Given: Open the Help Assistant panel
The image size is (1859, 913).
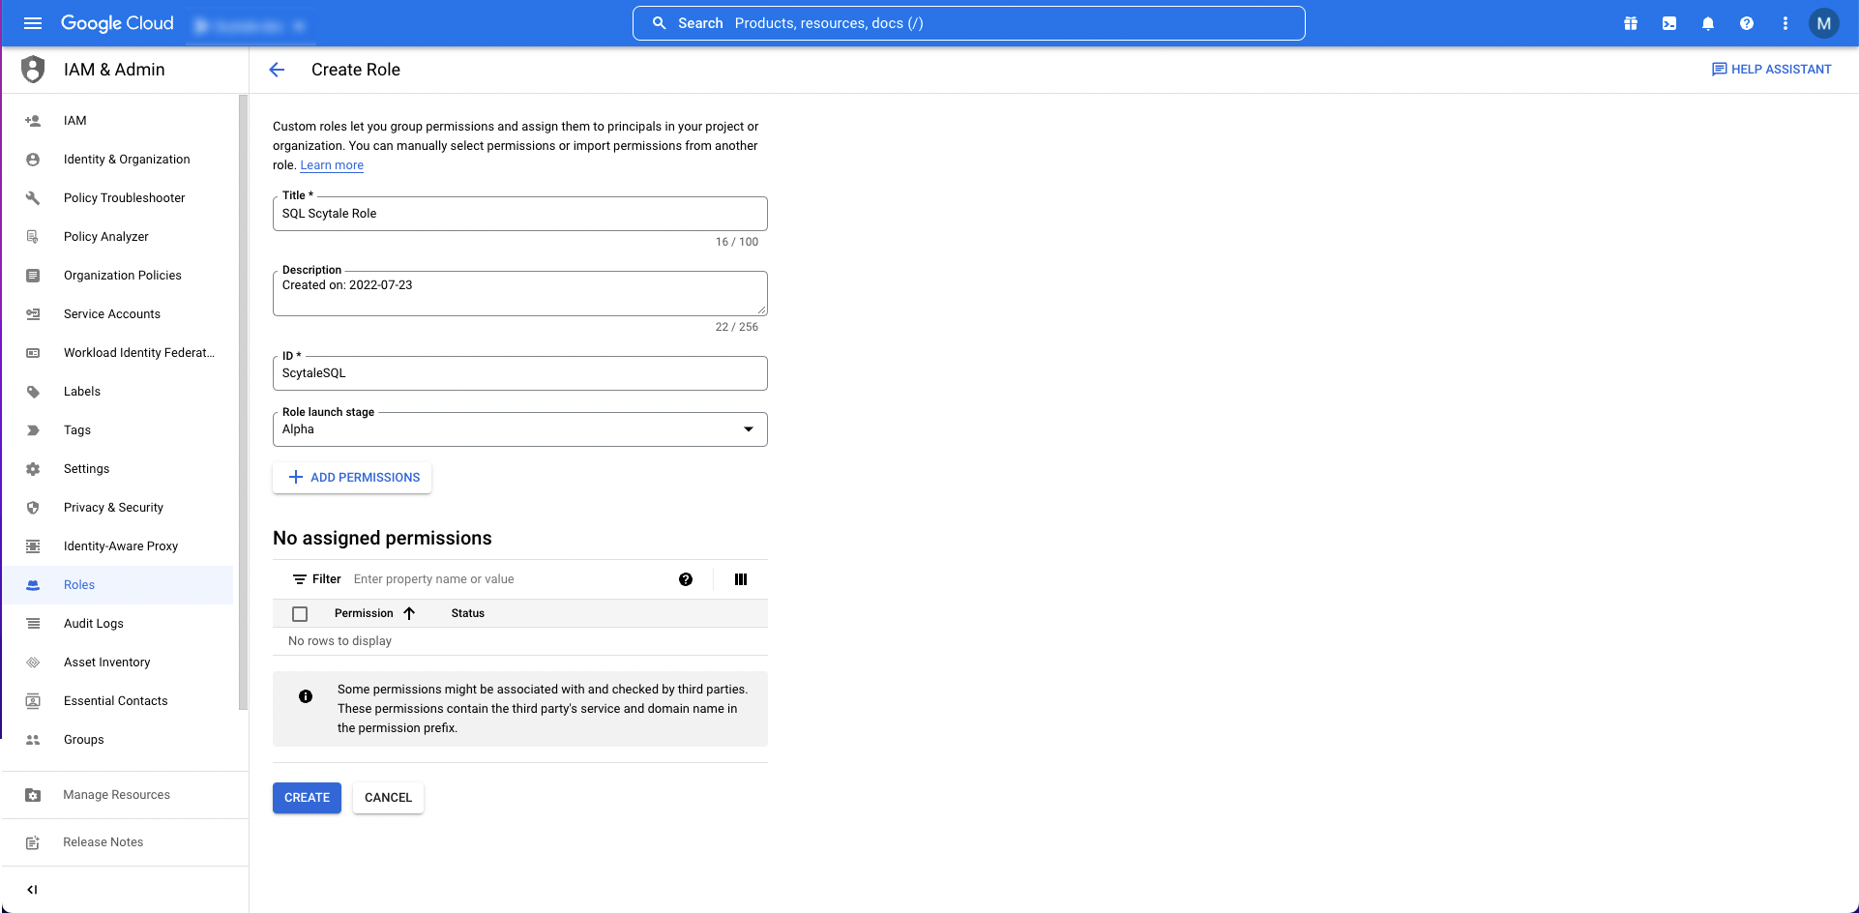Looking at the screenshot, I should pos(1772,70).
